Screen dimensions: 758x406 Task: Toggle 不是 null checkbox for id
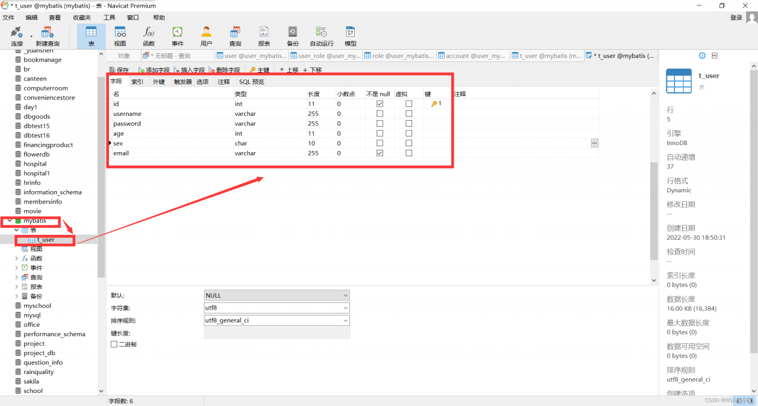[380, 104]
